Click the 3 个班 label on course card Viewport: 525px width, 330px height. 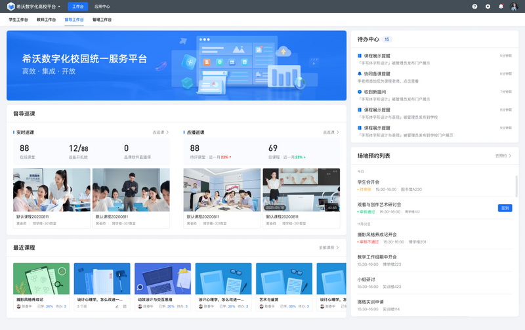82,306
